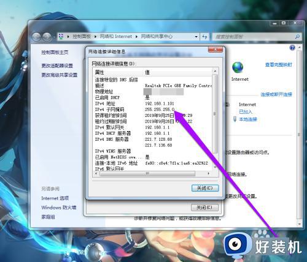Click horizontal scrollbar left arrow in details list

click(96, 173)
